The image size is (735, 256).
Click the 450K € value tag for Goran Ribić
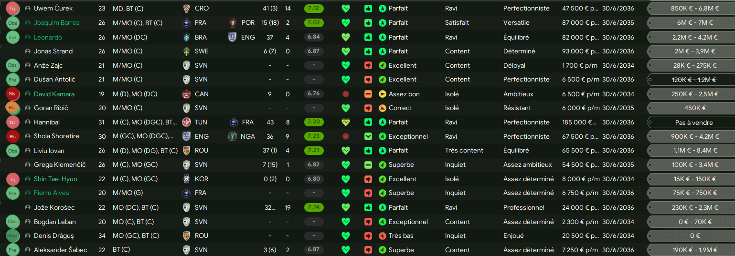pyautogui.click(x=694, y=108)
